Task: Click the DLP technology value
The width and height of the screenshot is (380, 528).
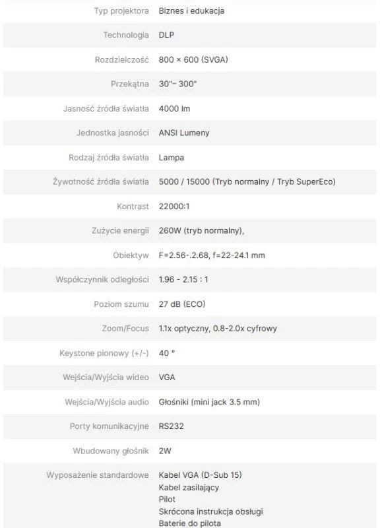Action: (166, 35)
